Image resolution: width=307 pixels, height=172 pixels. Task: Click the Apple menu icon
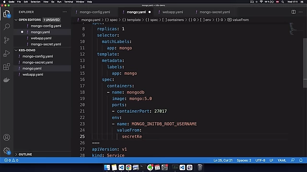pos(4,2)
